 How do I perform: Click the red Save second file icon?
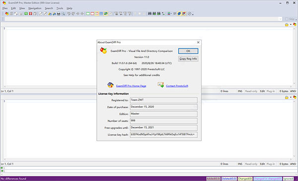coord(30,14)
